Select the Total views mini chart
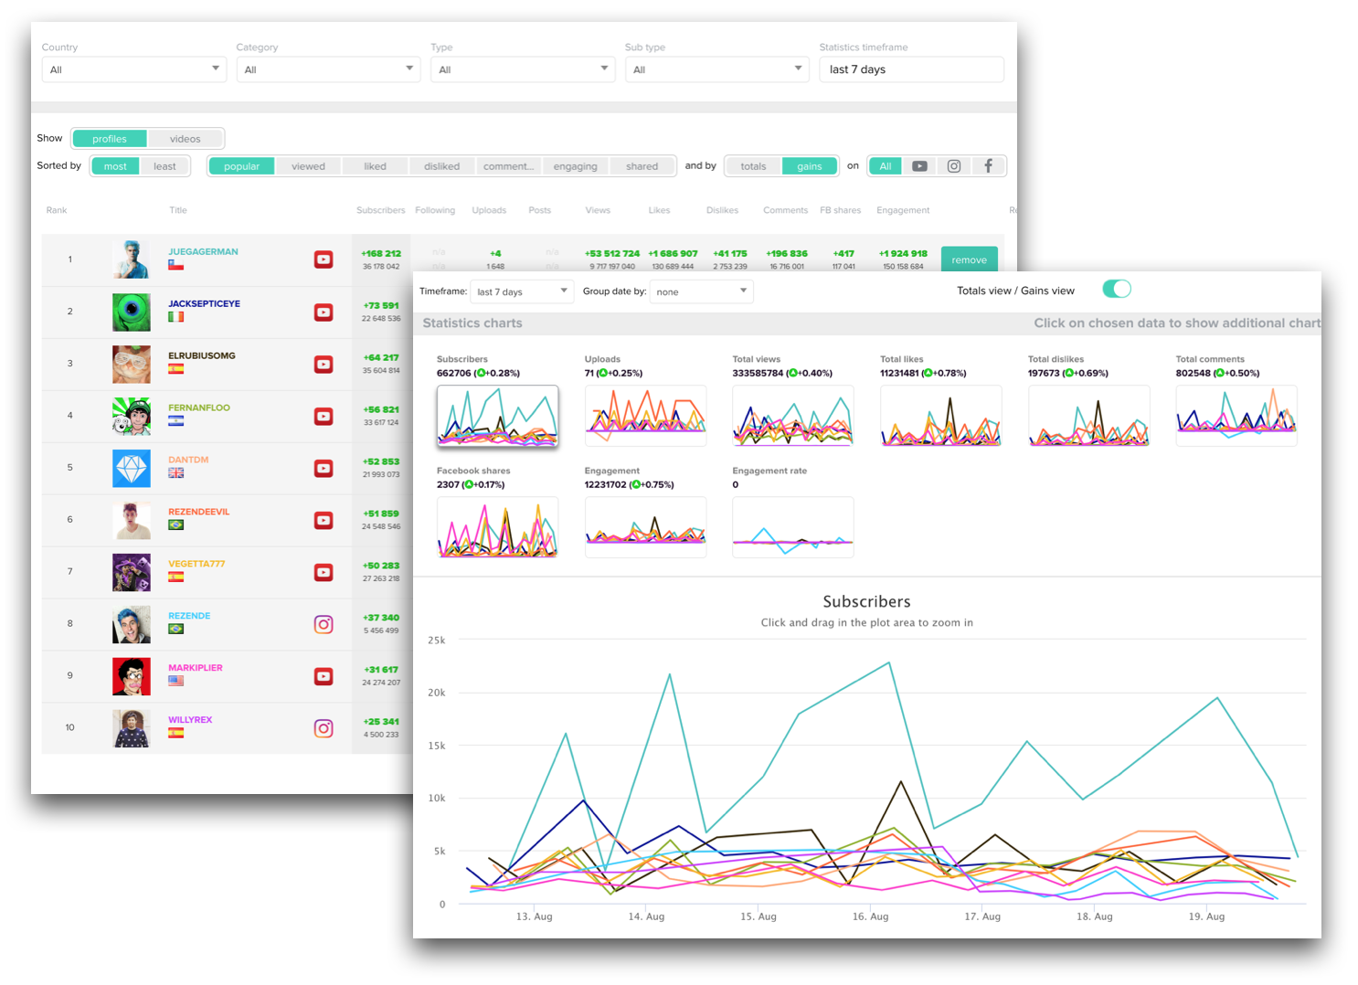1358x985 pixels. pos(793,416)
